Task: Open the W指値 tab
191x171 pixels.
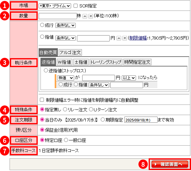Action: pyautogui.click(x=65, y=62)
